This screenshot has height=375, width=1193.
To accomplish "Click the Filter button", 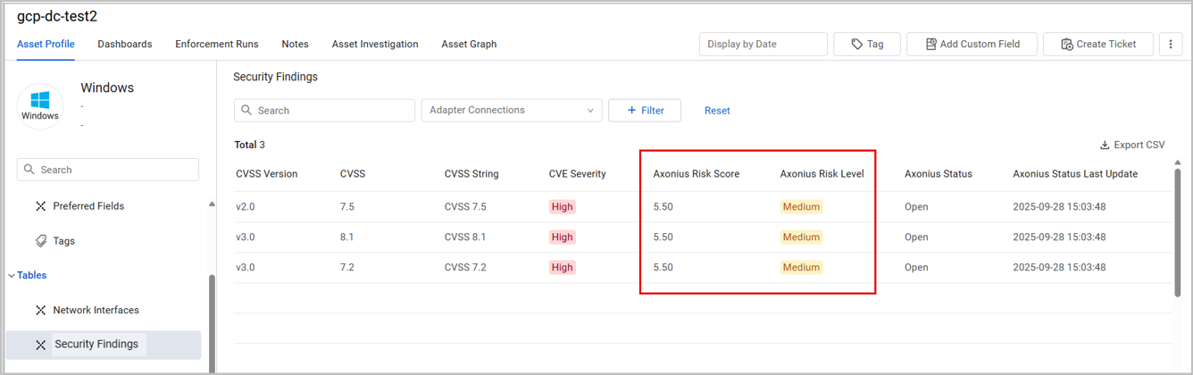I will 645,110.
